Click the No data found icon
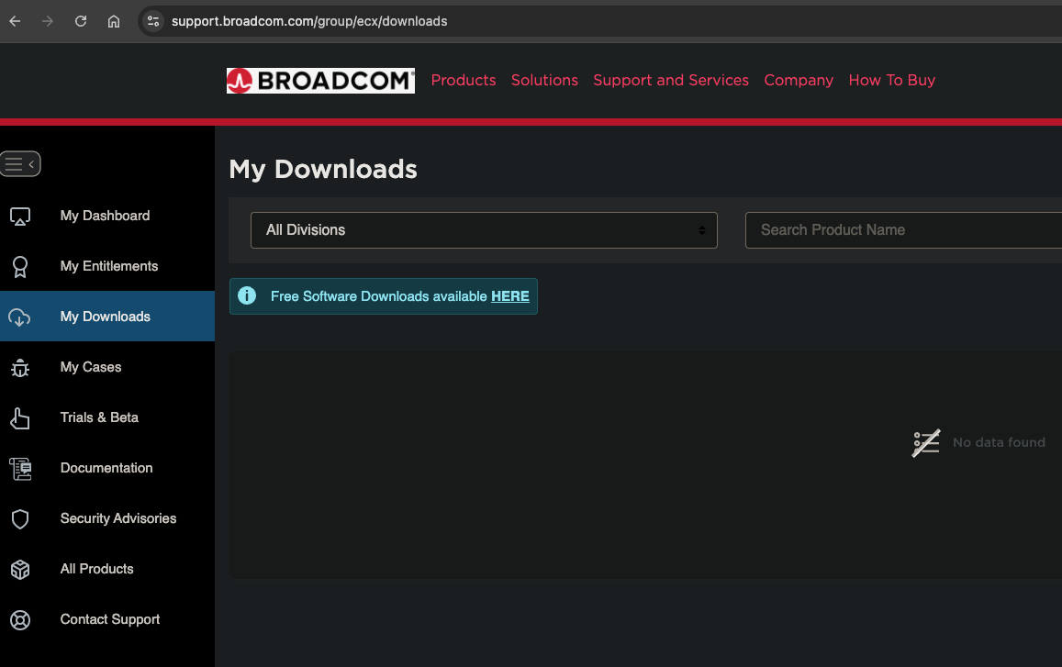Viewport: 1062px width, 667px height. point(926,443)
